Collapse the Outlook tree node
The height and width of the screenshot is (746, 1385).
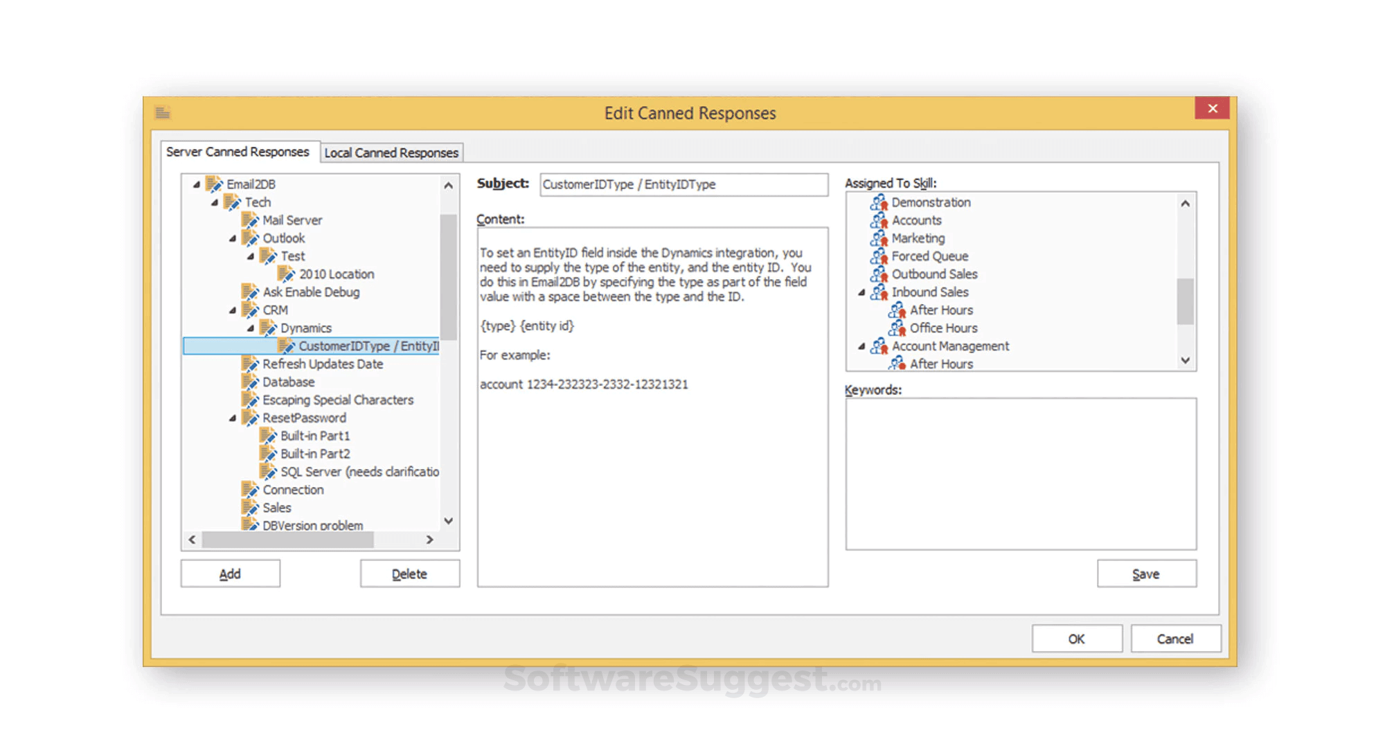233,238
